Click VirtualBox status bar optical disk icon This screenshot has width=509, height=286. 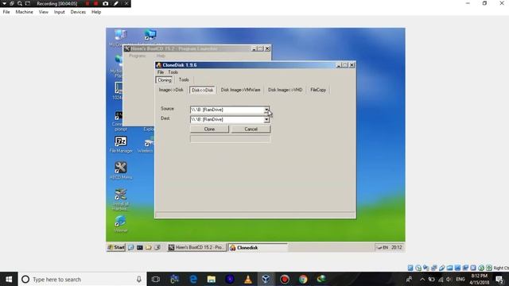tap(418, 268)
